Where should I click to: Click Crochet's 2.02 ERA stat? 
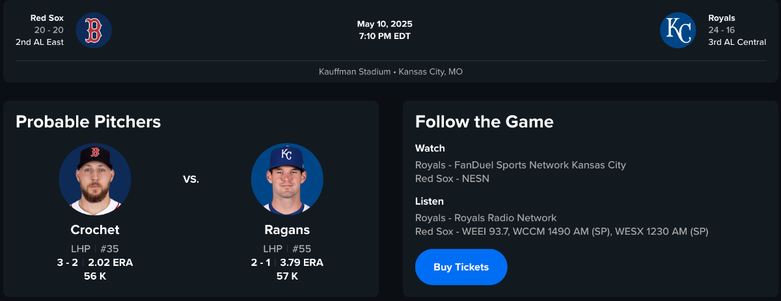point(111,263)
